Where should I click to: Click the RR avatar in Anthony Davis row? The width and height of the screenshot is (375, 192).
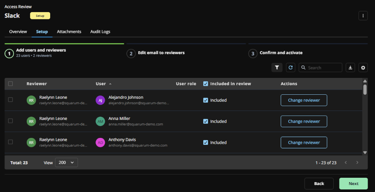click(x=31, y=143)
